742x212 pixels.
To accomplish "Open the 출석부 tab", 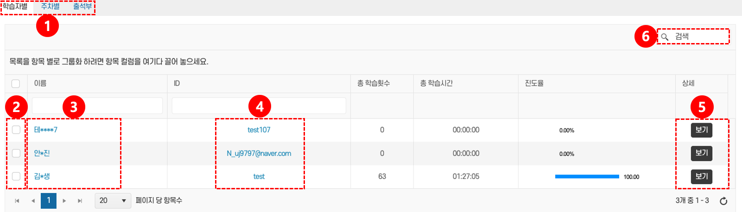I will (82, 6).
